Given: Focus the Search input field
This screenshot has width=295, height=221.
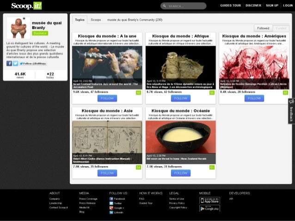Looking at the screenshot, I should pos(184,6).
